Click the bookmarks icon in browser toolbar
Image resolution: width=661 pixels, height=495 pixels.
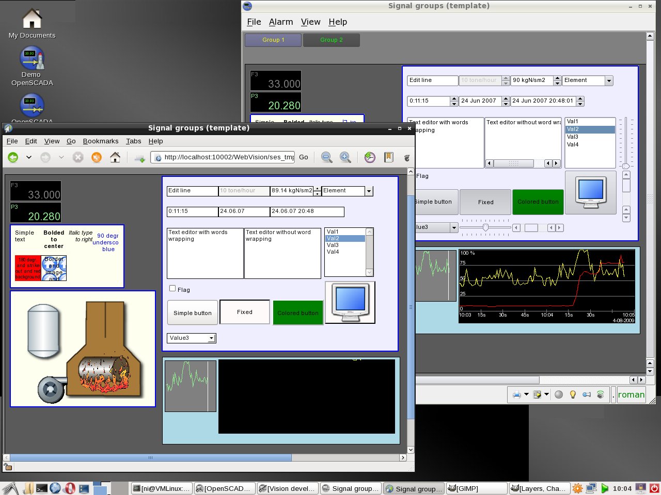point(389,157)
